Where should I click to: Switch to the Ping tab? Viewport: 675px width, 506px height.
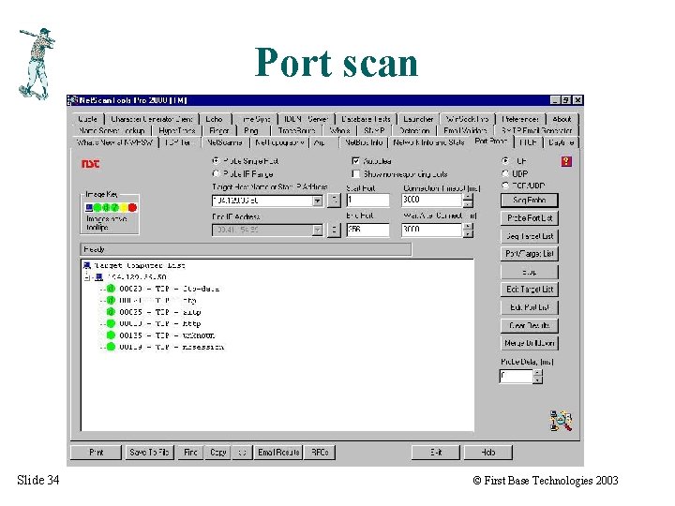[251, 130]
